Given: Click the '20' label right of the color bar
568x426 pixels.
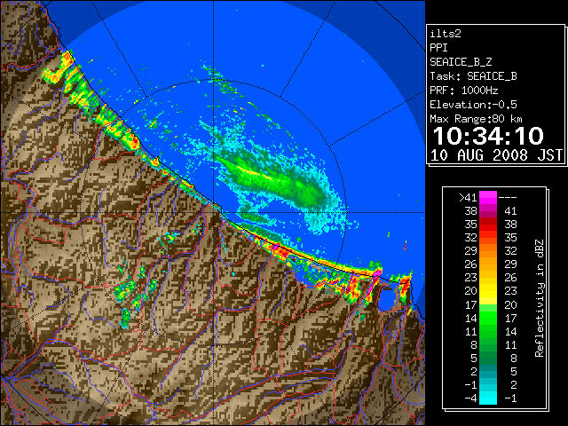Looking at the screenshot, I should point(510,305).
